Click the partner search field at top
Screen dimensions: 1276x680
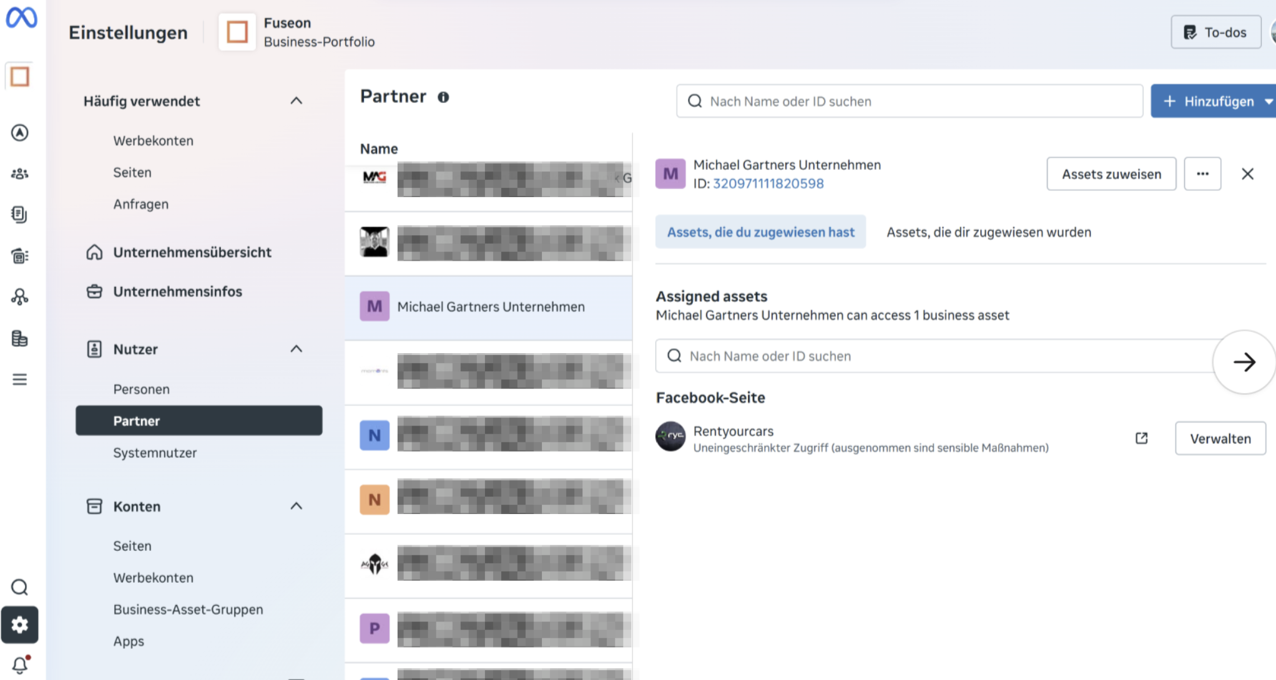(910, 101)
